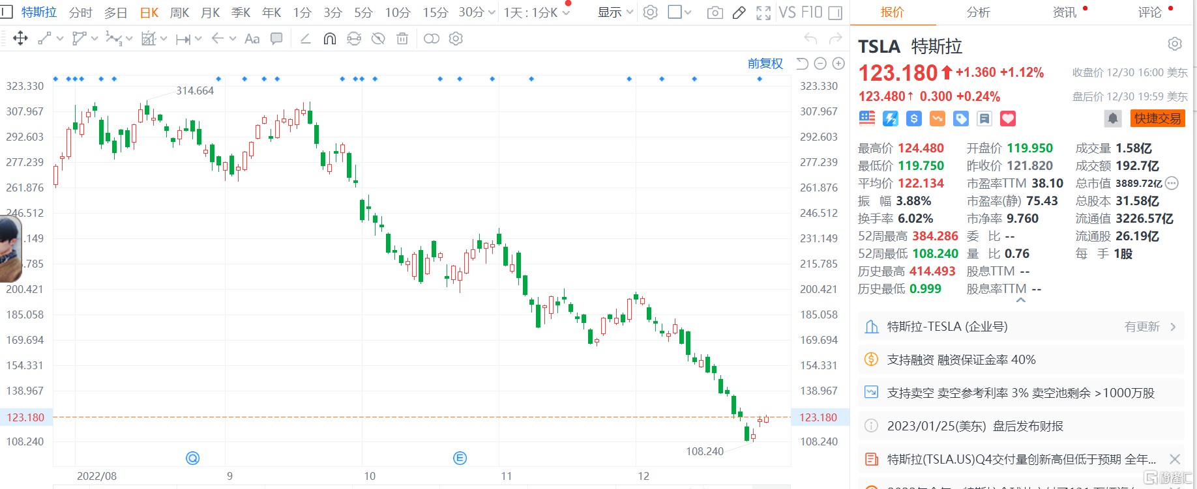1197x489 pixels.
Task: Open the 显示 display dropdown
Action: click(x=615, y=12)
